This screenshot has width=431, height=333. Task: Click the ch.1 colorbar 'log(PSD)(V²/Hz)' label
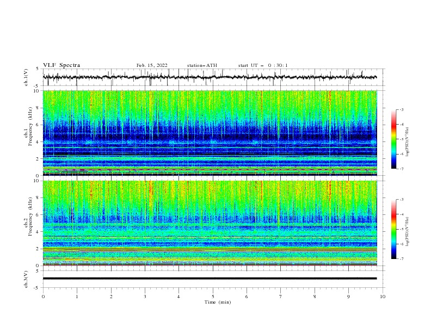[x=408, y=142]
